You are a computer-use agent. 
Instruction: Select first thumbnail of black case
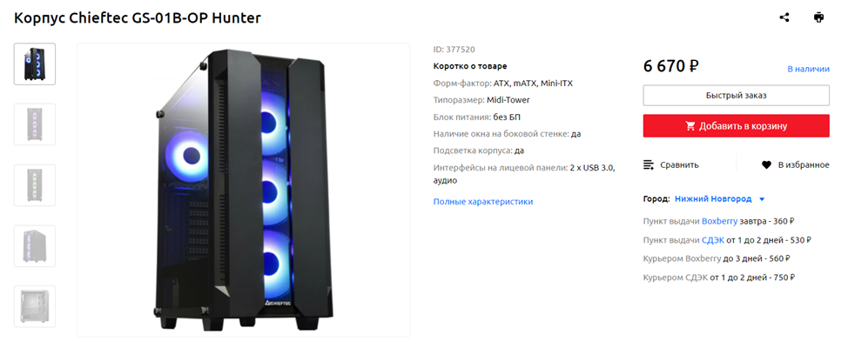click(35, 64)
